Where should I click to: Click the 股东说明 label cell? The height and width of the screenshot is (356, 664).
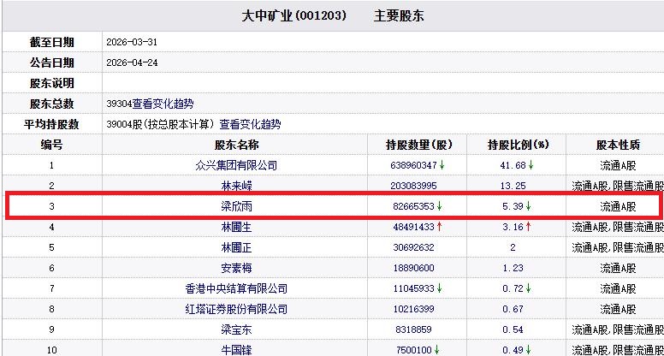pyautogui.click(x=52, y=83)
